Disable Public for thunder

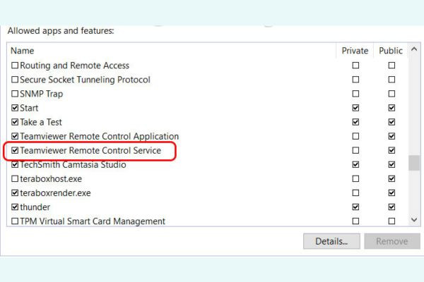pyautogui.click(x=391, y=207)
